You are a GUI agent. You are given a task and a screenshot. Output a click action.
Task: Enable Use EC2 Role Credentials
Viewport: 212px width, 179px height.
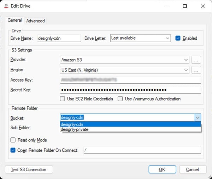pyautogui.click(x=62, y=99)
